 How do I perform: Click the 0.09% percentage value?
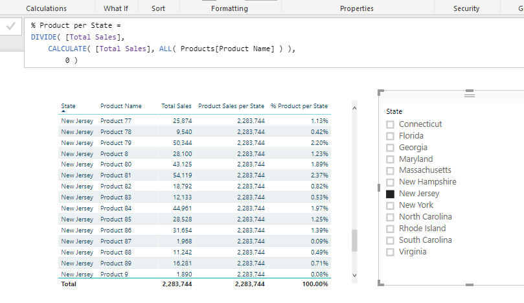coord(319,241)
